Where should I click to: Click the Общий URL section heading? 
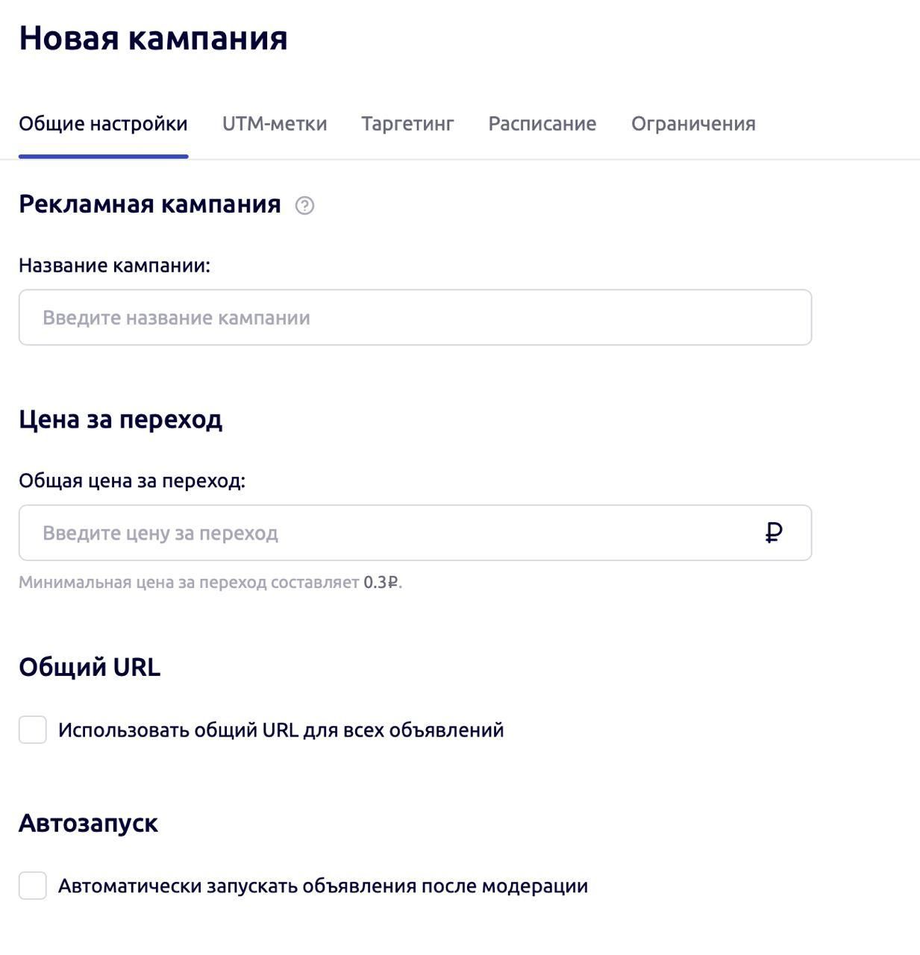pos(90,667)
